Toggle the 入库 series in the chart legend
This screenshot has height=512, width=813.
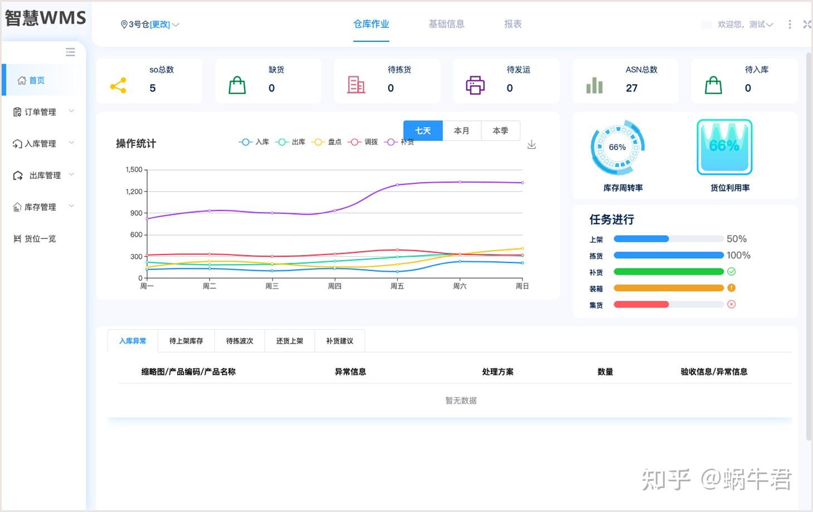click(x=255, y=142)
